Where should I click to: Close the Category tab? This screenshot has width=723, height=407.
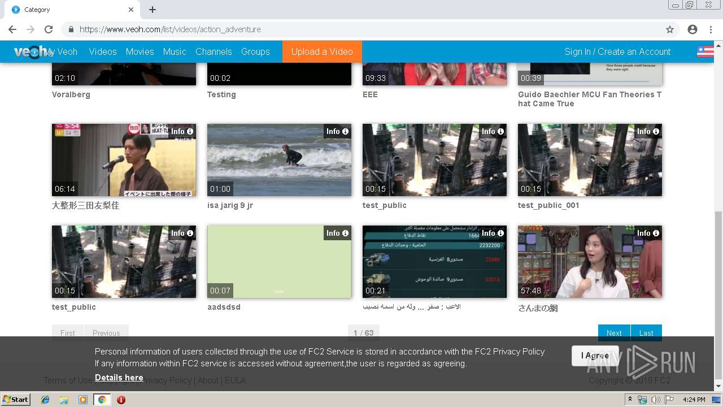[131, 10]
